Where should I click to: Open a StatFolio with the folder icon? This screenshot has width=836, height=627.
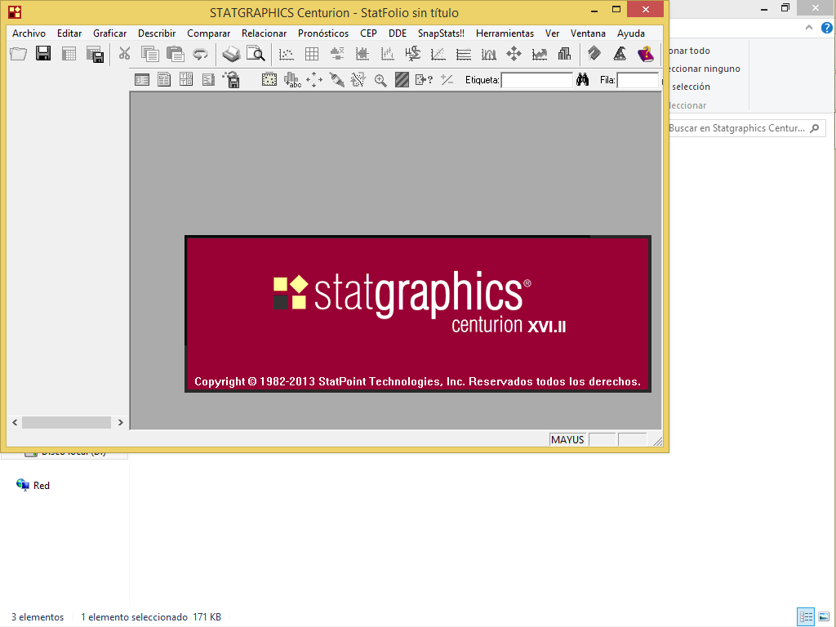[x=19, y=53]
